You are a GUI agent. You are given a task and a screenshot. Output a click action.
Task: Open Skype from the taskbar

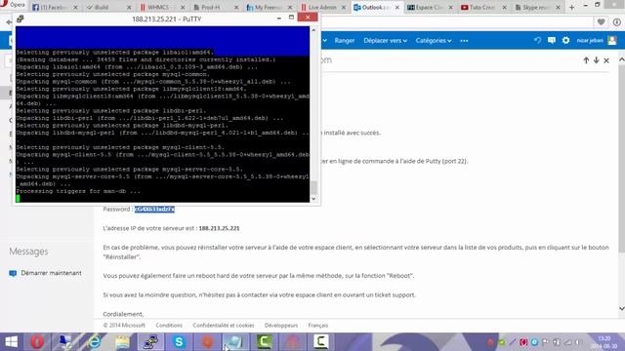tap(179, 342)
